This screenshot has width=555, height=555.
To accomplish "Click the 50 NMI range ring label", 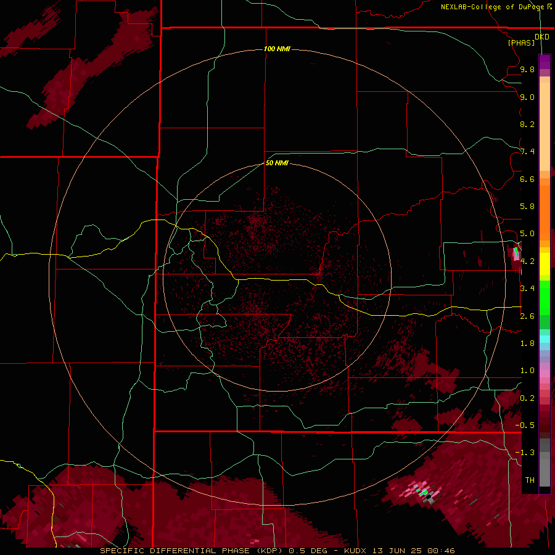I will click(277, 163).
